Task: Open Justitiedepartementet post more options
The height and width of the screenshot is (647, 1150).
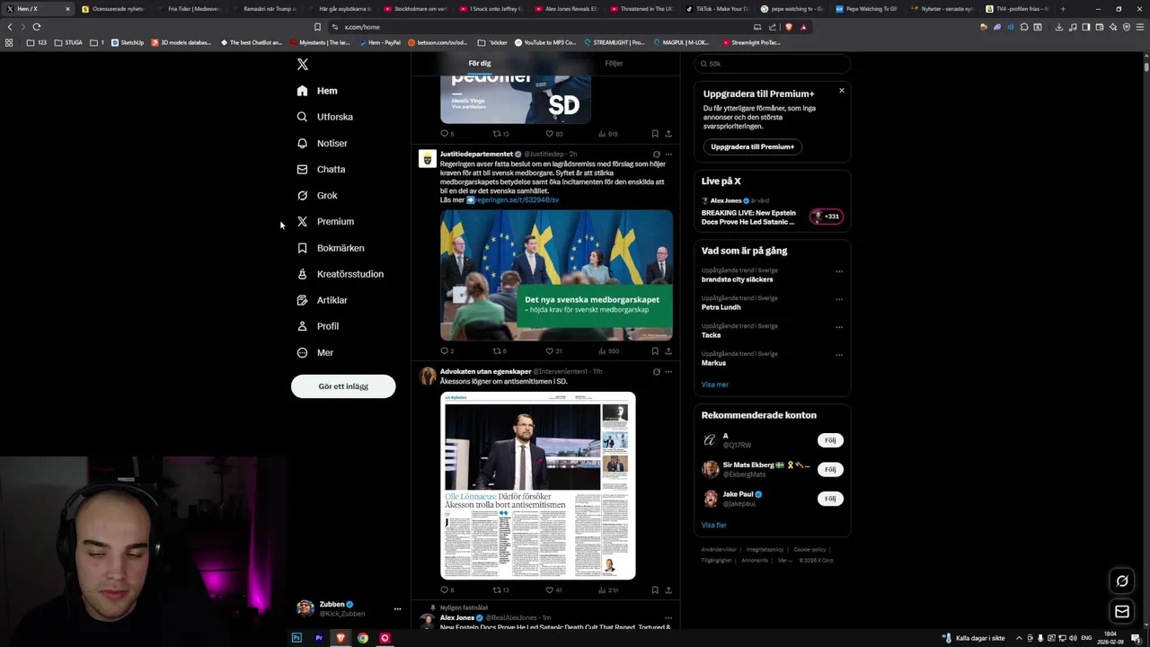Action: (668, 155)
